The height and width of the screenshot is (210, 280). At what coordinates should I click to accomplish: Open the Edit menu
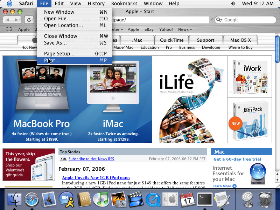coord(59,4)
